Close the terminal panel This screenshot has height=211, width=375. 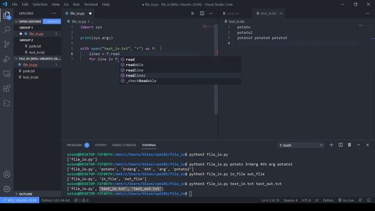click(367, 145)
